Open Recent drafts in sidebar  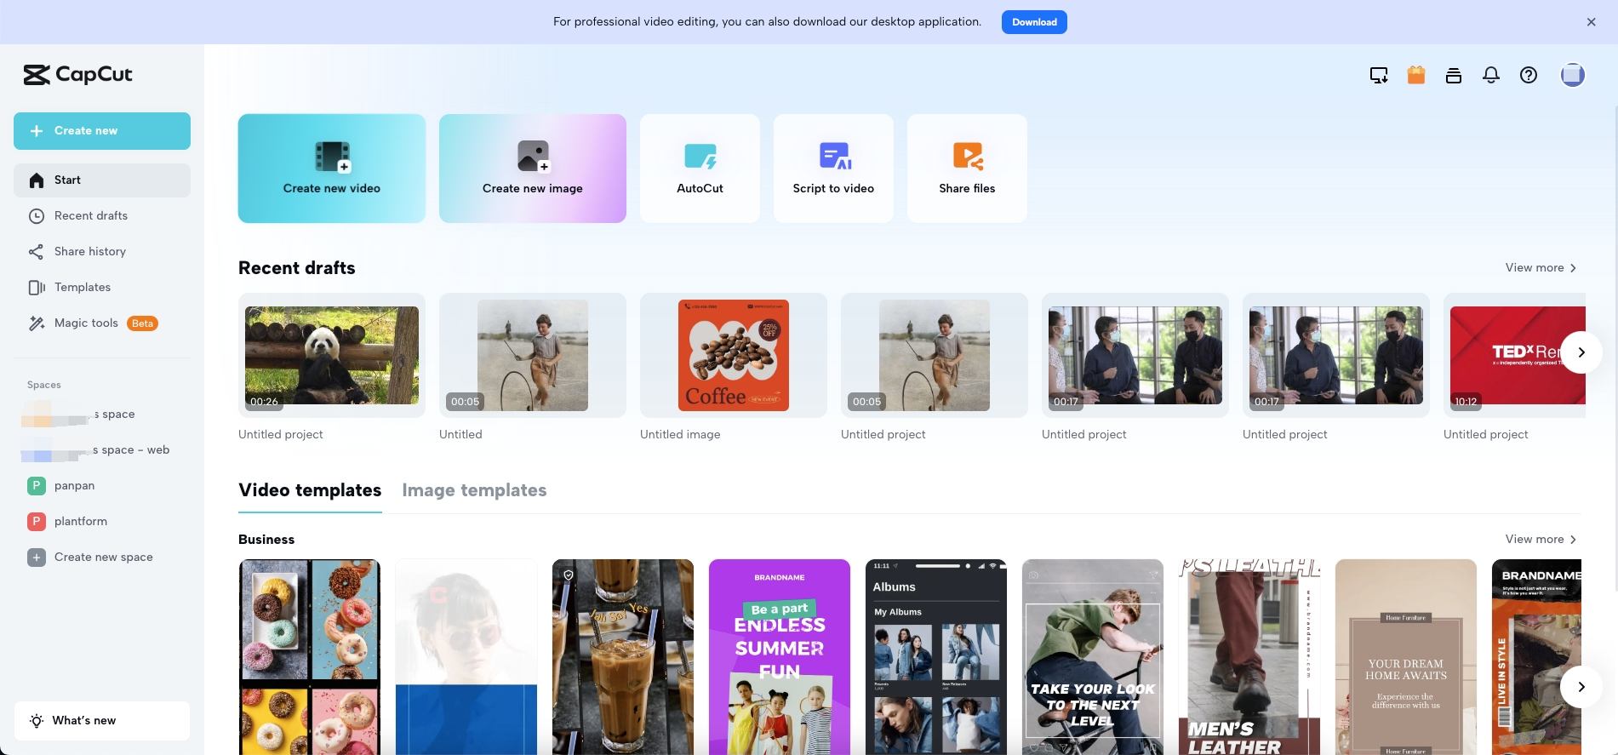pos(102,216)
